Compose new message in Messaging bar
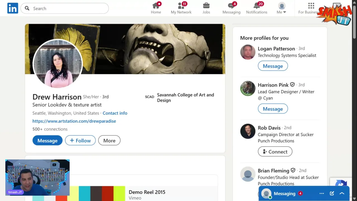Screen dimensions: 357x201 tap(332, 193)
